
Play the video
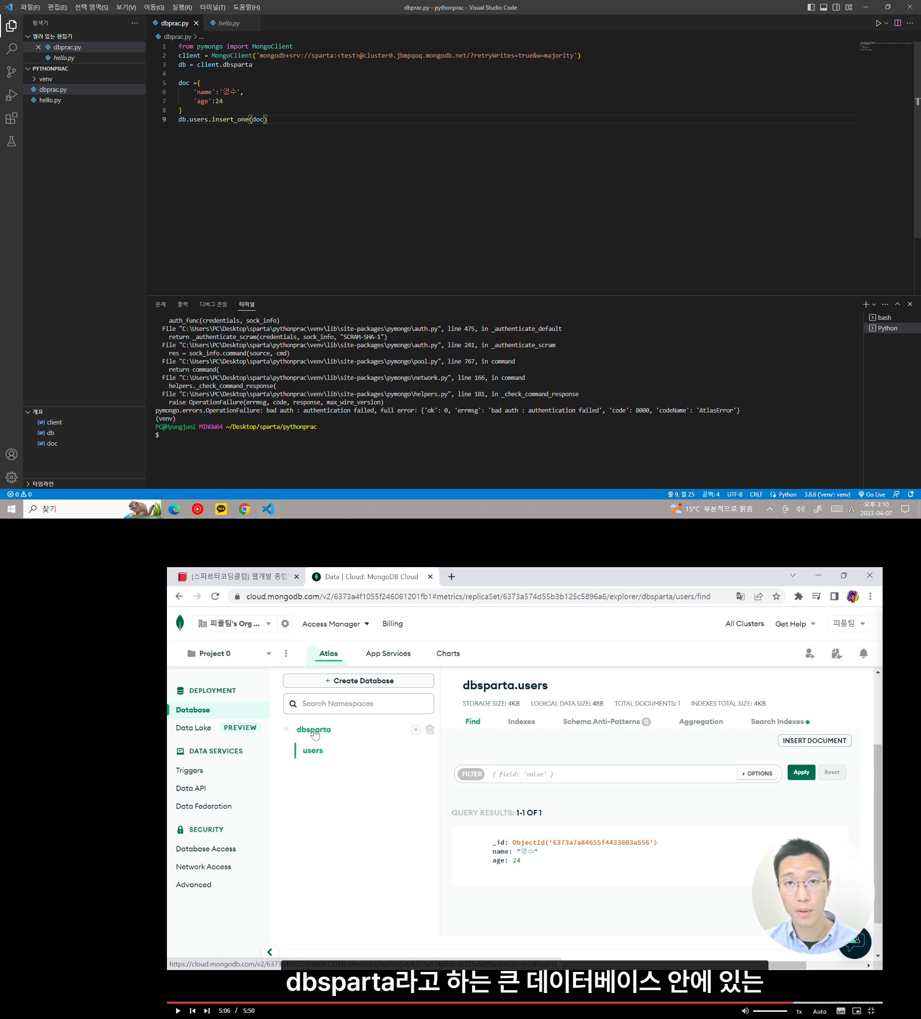click(178, 1011)
